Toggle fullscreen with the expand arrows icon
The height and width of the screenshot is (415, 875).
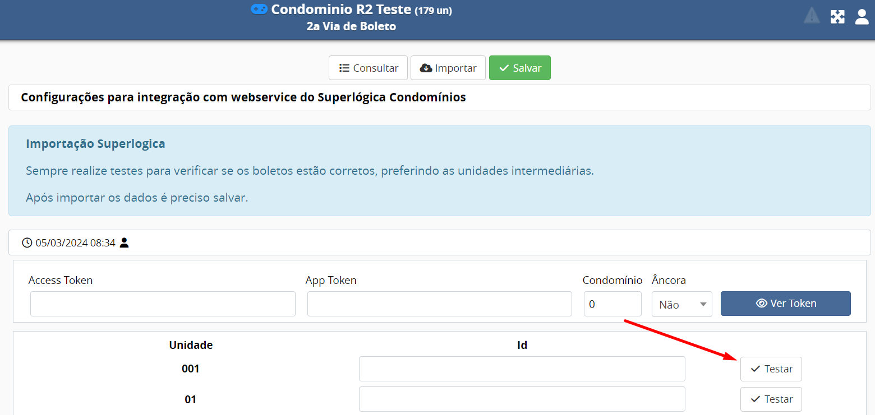837,17
